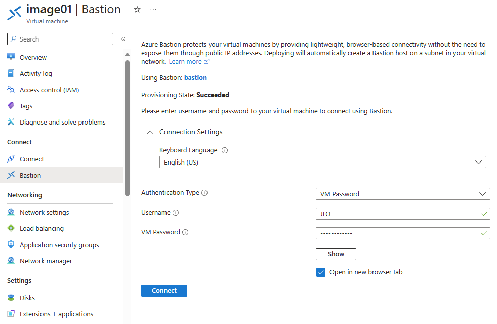Open Application security groups menu item
The width and height of the screenshot is (497, 324).
[59, 245]
